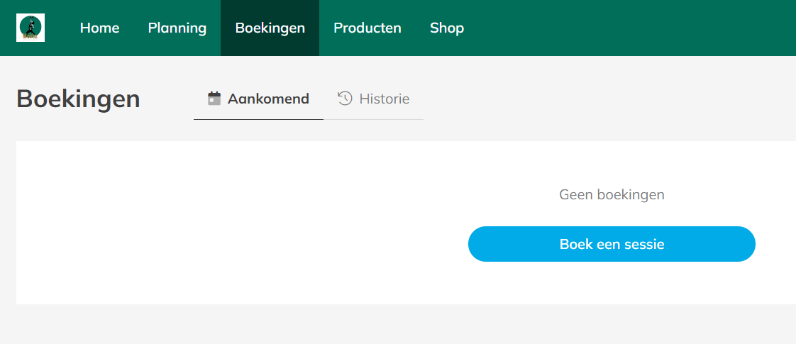The height and width of the screenshot is (344, 796).
Task: Click the gray underline below Historie
Action: [374, 119]
